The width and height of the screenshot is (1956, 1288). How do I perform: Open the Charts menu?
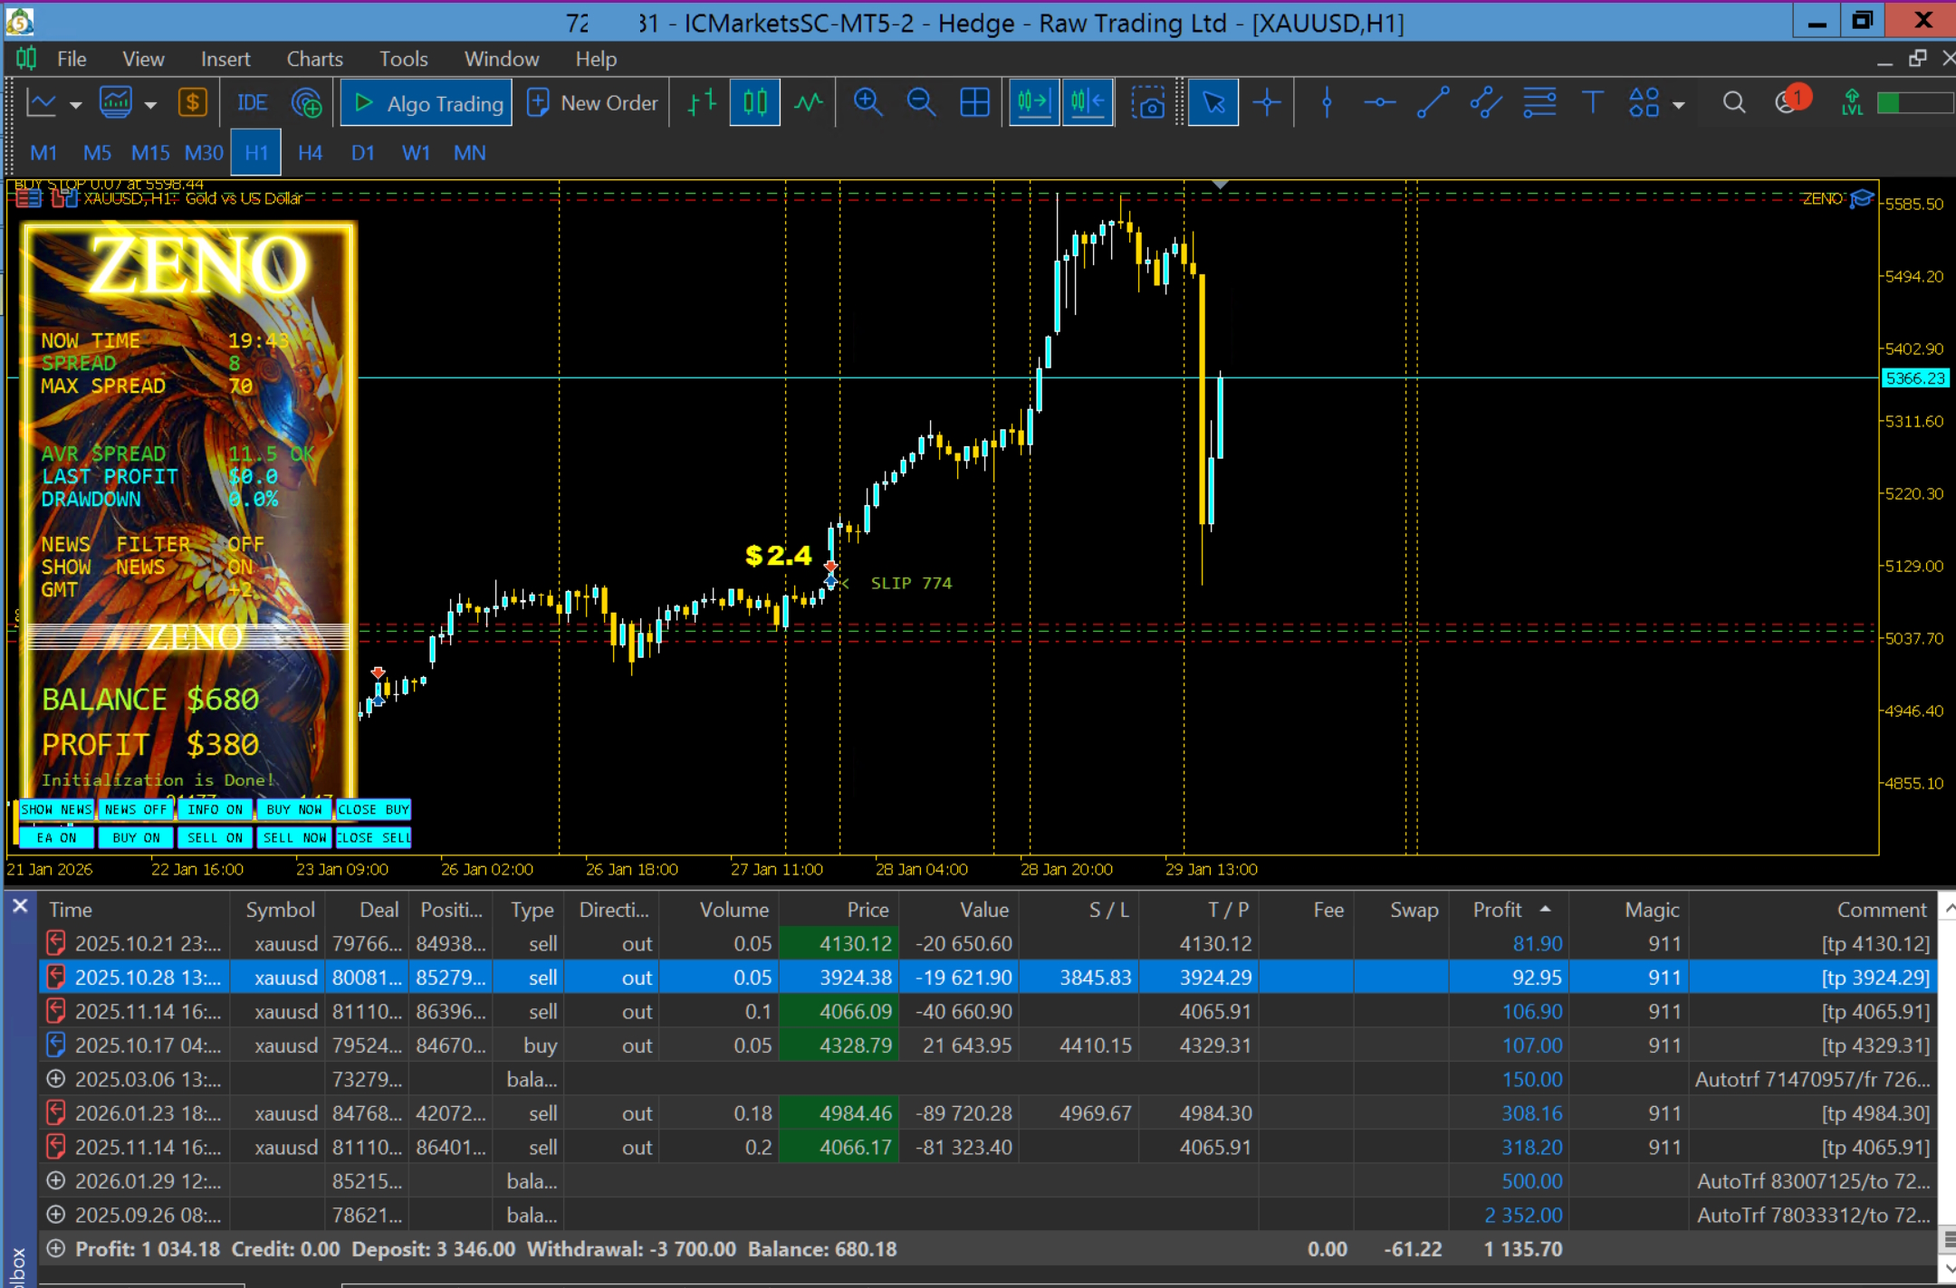[x=314, y=59]
